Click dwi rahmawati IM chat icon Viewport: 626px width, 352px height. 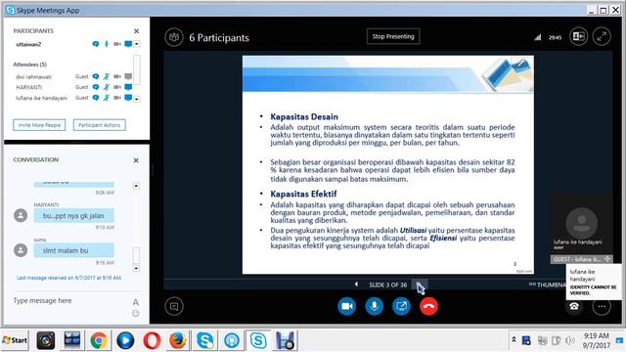pos(96,76)
